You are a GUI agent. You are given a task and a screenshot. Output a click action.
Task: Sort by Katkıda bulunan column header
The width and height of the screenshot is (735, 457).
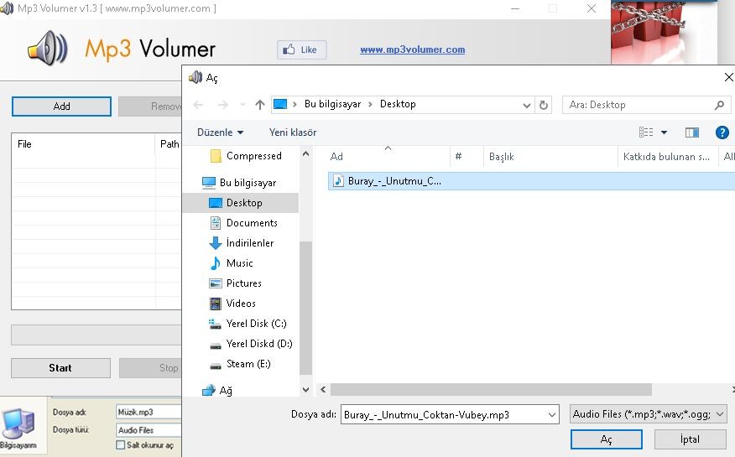pos(668,157)
